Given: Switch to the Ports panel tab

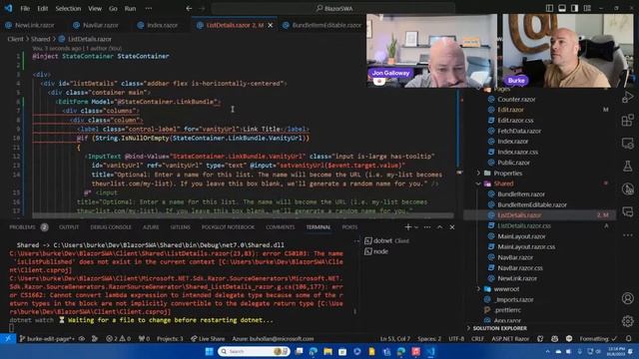Looking at the screenshot, I should (x=349, y=227).
